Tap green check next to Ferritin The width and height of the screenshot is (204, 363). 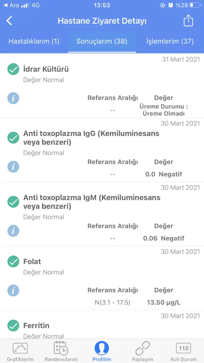[13, 325]
